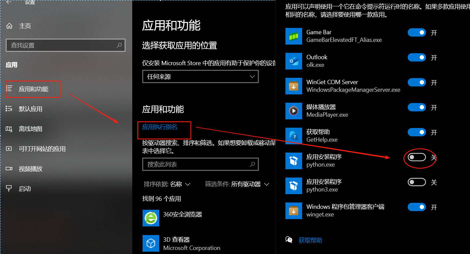Viewport: 470px width, 254px height.
Task: Click the WinGet COM Server icon
Action: pyautogui.click(x=293, y=86)
